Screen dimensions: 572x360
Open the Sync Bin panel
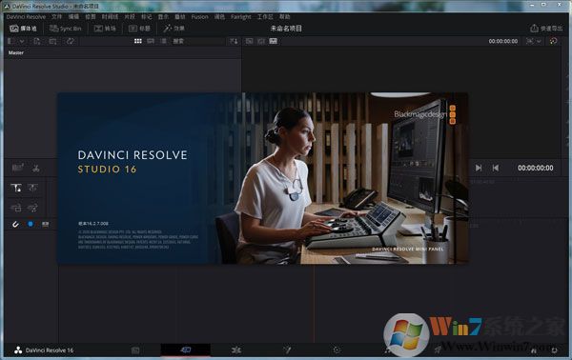(x=65, y=29)
